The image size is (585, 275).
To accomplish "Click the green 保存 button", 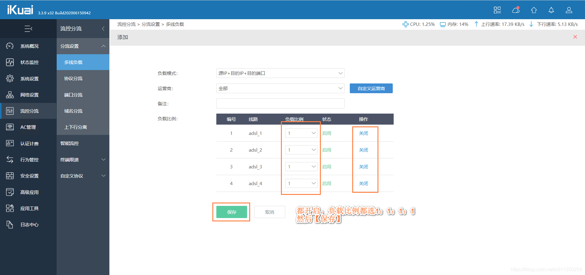I will (232, 212).
